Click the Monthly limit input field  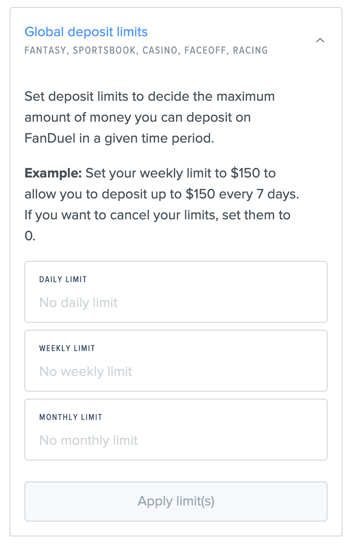[x=176, y=440]
